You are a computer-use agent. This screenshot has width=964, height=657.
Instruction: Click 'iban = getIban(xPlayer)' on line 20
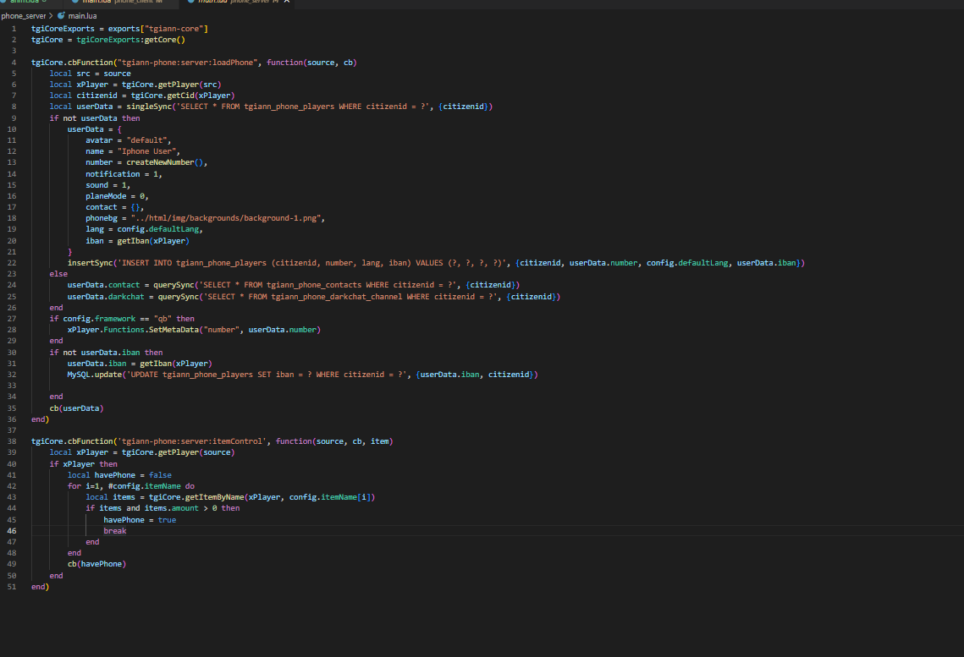(x=137, y=241)
